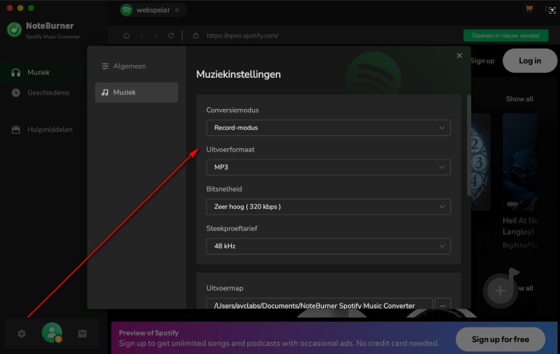Click the Sign up for free button
Image resolution: width=560 pixels, height=354 pixels.
coord(500,340)
